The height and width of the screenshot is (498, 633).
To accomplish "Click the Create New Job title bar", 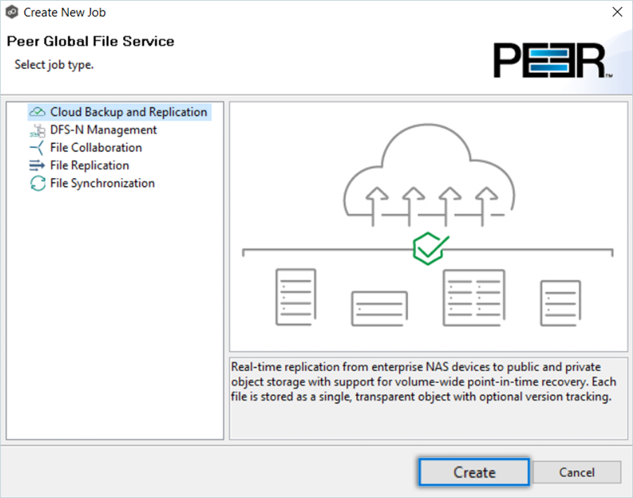I will click(x=316, y=12).
